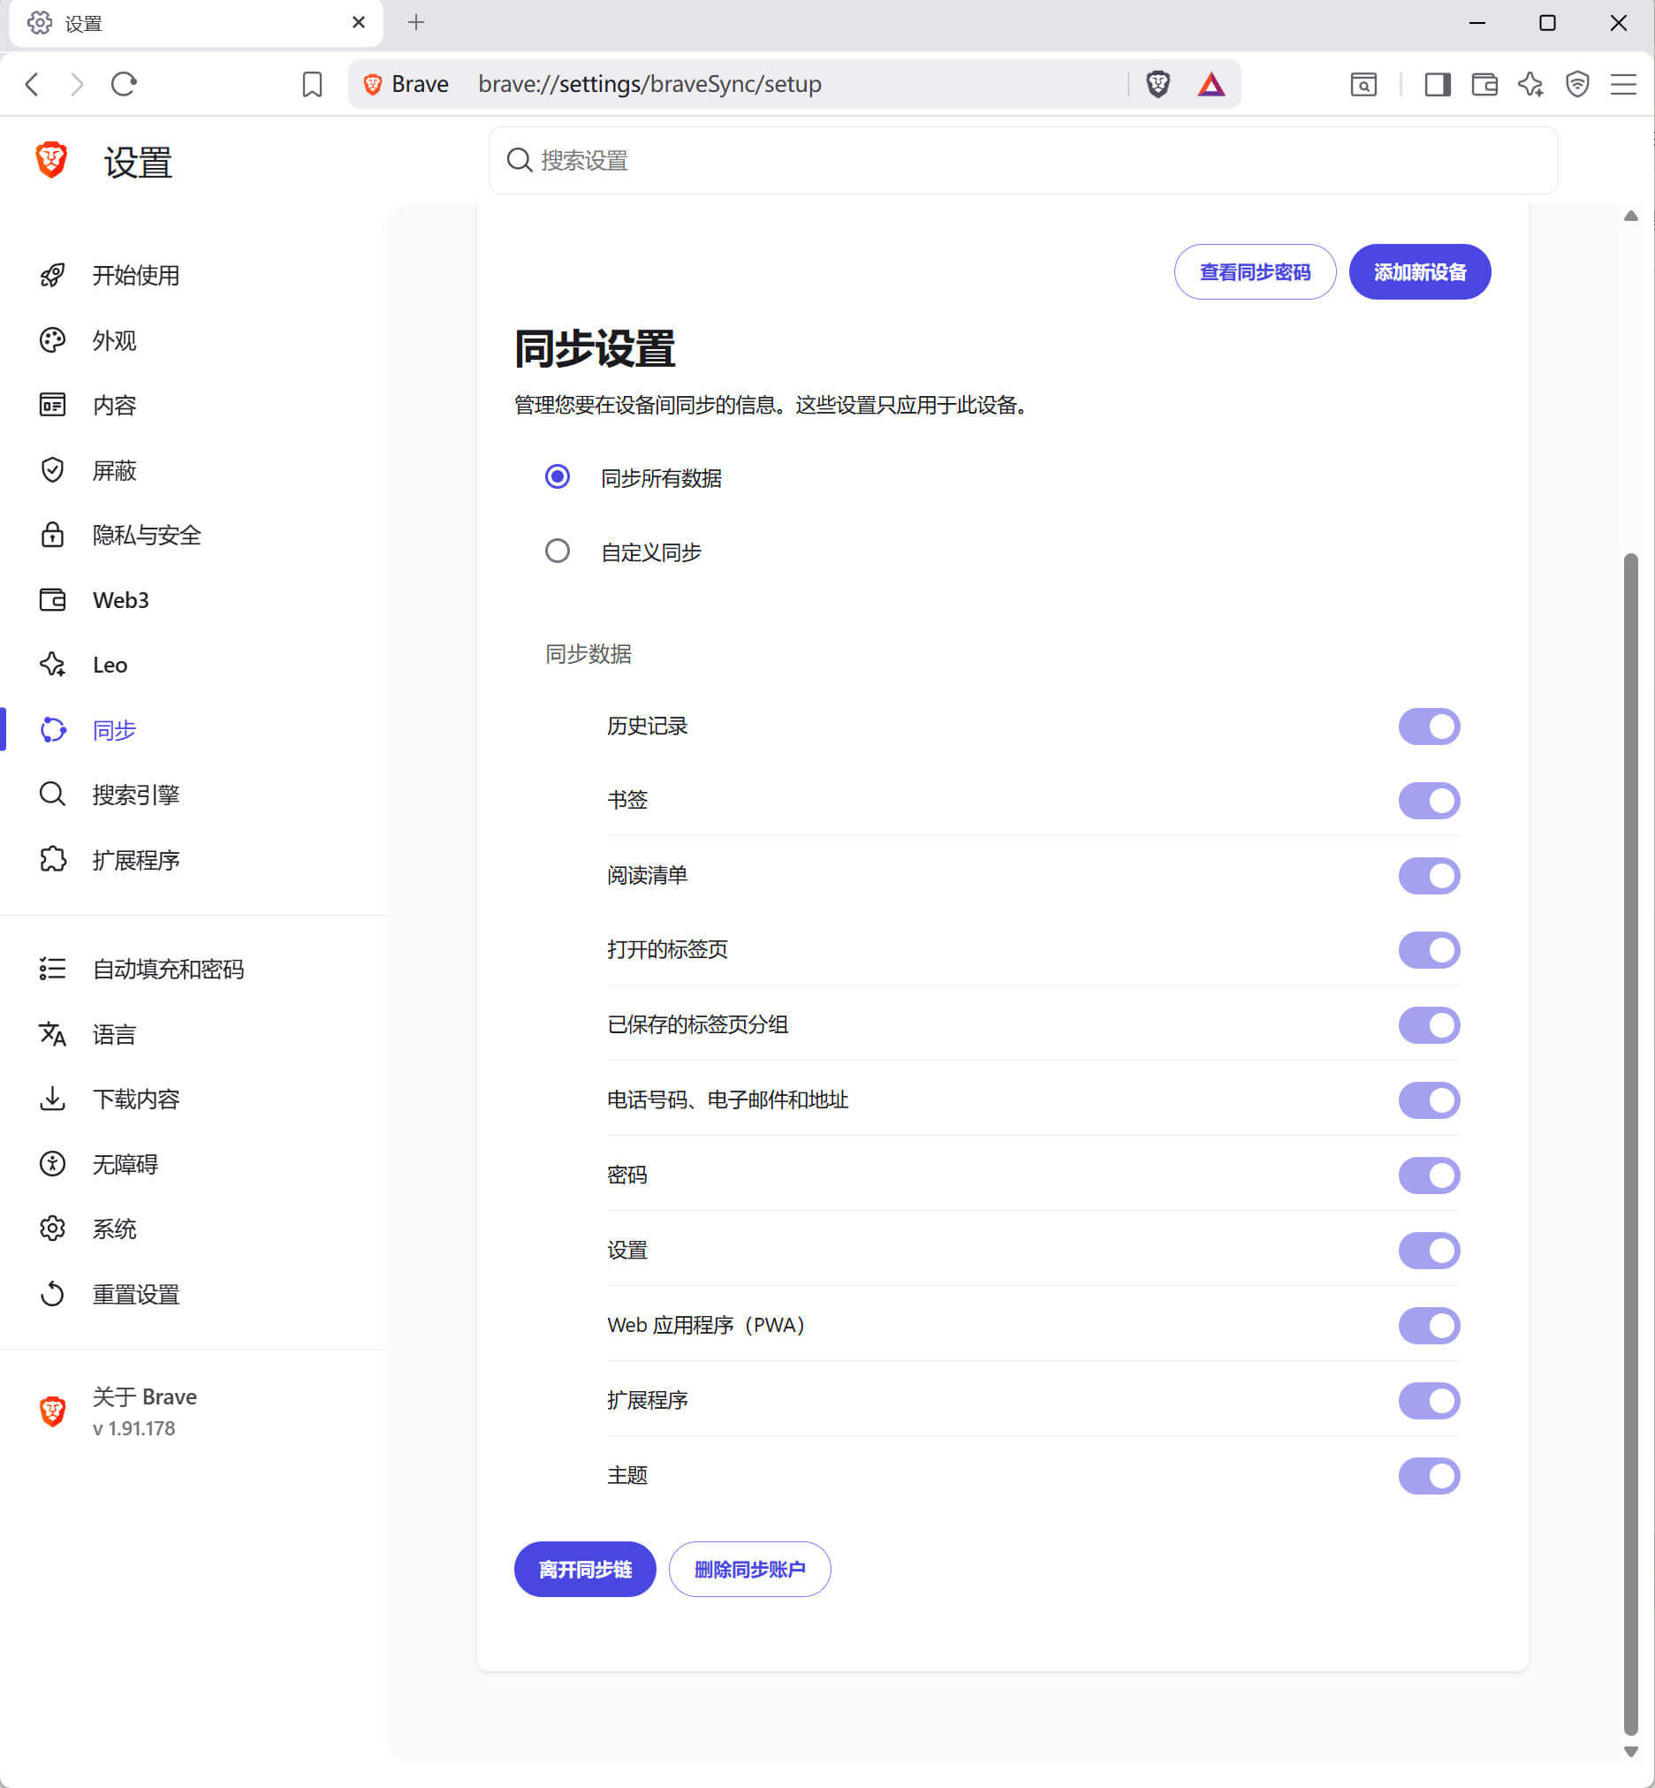Click 删除同步账户 button
Viewport: 1655px width, 1788px height.
[x=749, y=1570]
